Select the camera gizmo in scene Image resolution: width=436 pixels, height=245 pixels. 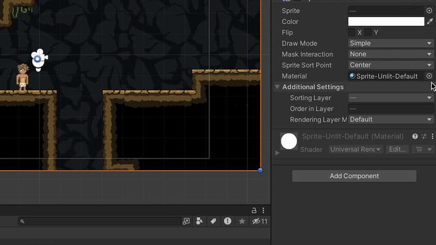[40, 59]
